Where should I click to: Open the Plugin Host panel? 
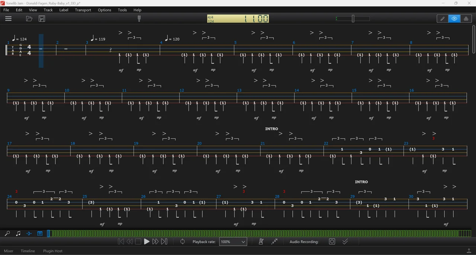coord(53,251)
